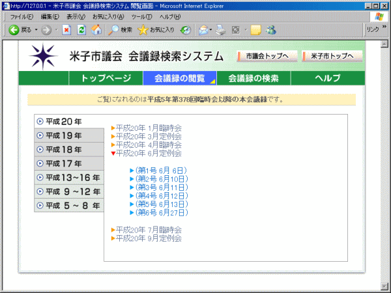Open the Back button history dropdown arrow
This screenshot has width=391, height=293.
tap(36, 30)
